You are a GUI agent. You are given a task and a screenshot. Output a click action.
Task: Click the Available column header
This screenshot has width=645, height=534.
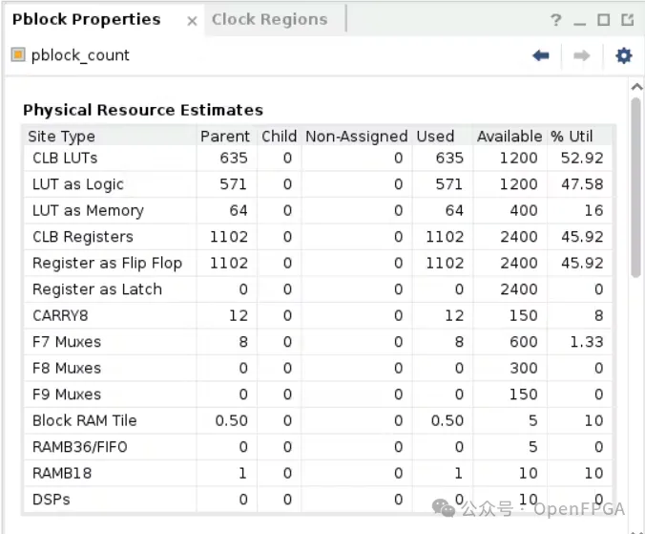[509, 137]
